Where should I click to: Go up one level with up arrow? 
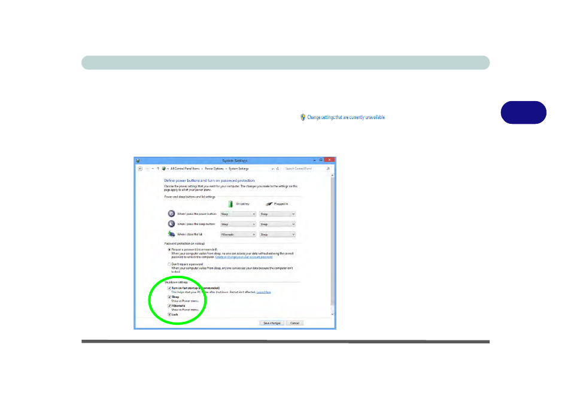(158, 169)
